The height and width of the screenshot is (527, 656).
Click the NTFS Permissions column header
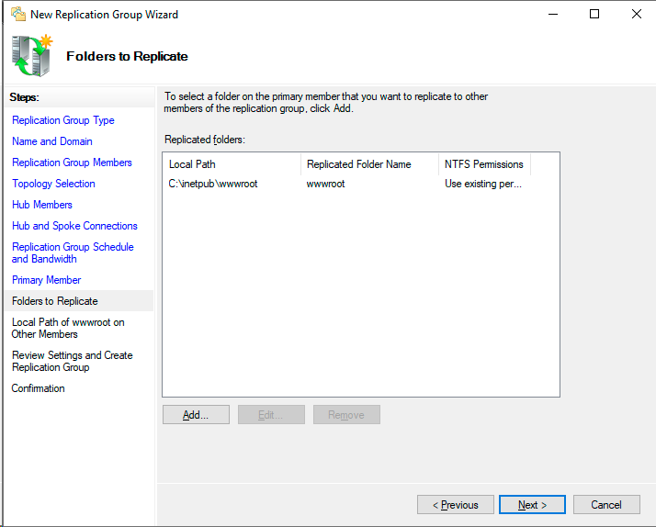coord(483,164)
